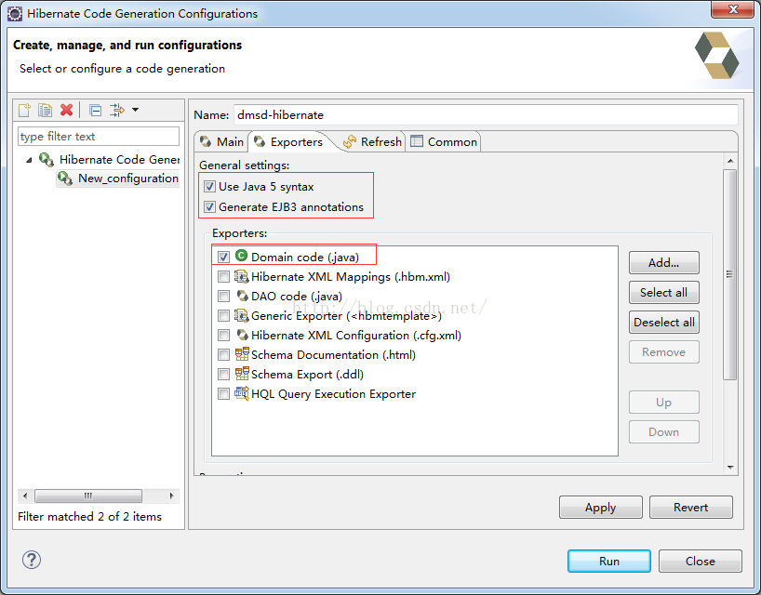Delete the selected configuration via the red X
Viewport: 761px width, 595px height.
[x=66, y=110]
